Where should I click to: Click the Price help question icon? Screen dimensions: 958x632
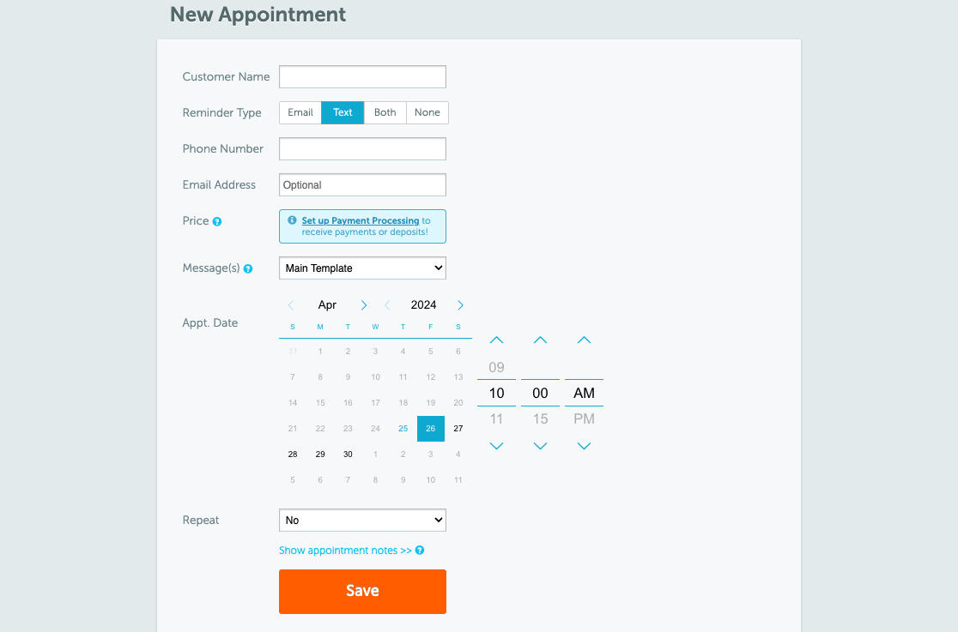pos(217,221)
